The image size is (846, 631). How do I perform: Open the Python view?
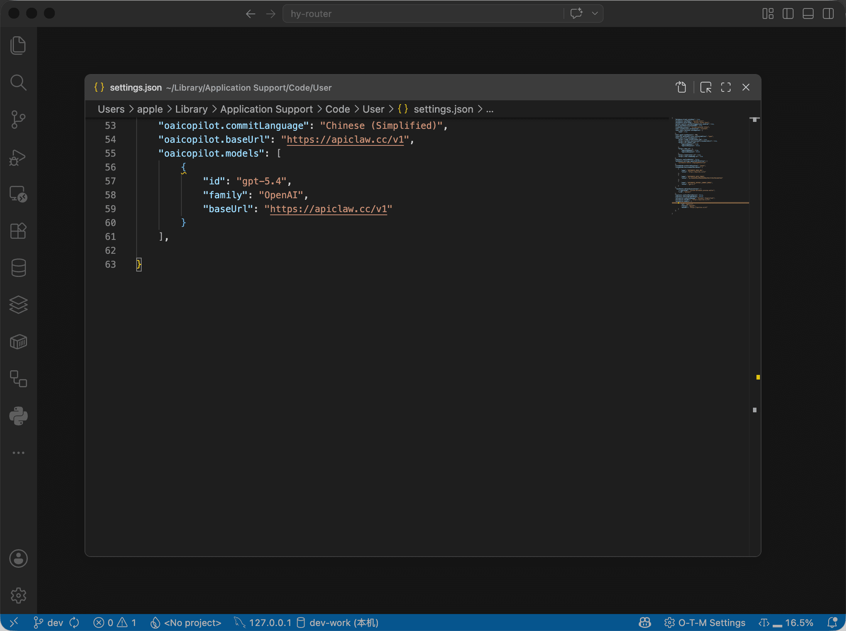(x=18, y=416)
